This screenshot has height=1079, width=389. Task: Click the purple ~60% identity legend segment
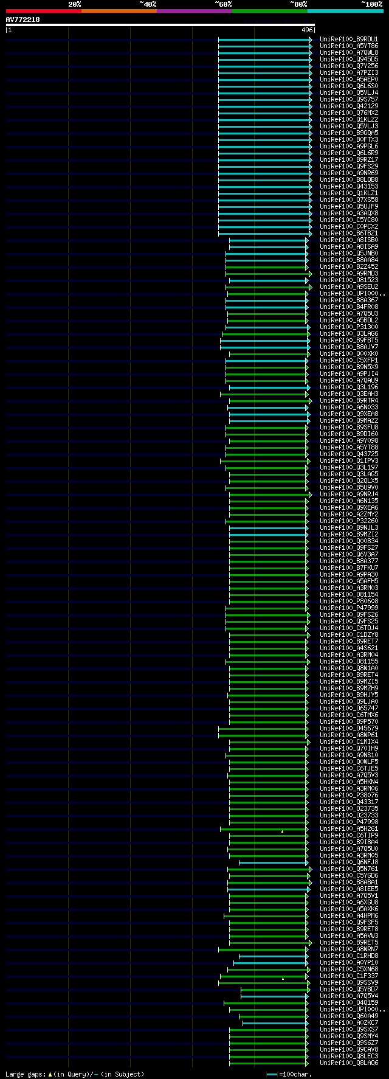(x=194, y=11)
